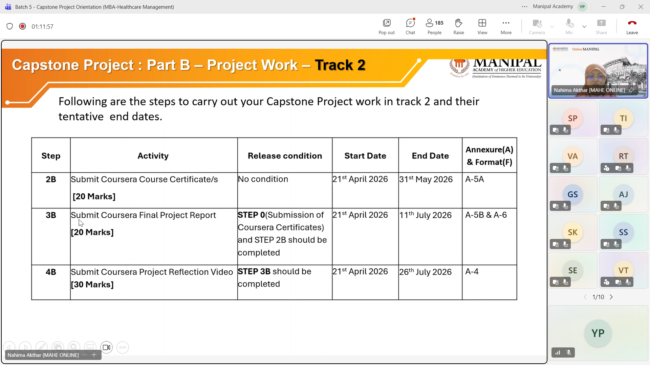
Task: Click the muted mic icon on YP tile
Action: click(569, 352)
